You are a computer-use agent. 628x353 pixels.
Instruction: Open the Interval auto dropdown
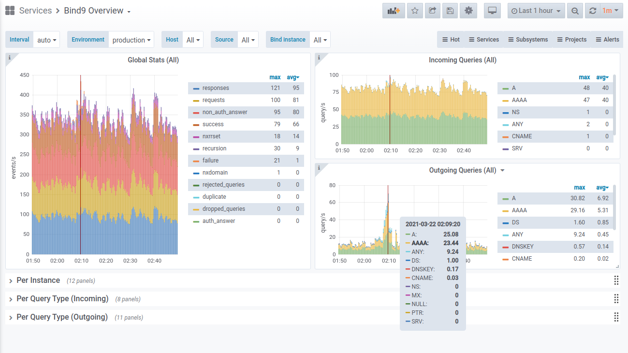point(46,40)
